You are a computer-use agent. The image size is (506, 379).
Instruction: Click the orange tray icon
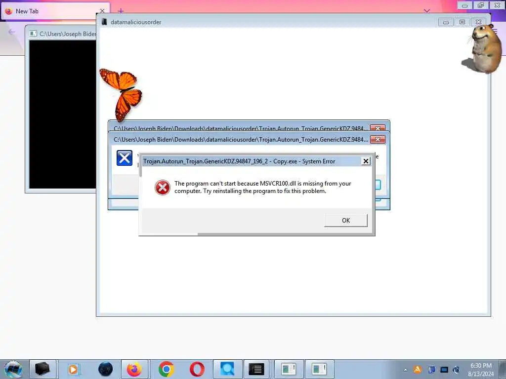[418, 370]
